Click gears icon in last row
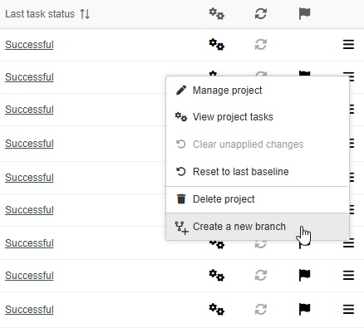 pyautogui.click(x=217, y=309)
